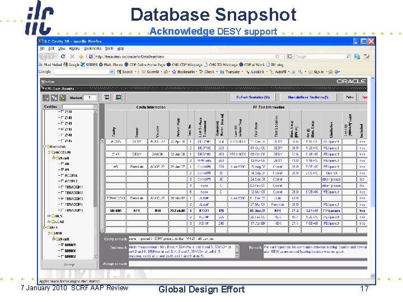The width and height of the screenshot is (403, 302).
Task: Open the Sign In dropdown arrow
Action: 326,72
